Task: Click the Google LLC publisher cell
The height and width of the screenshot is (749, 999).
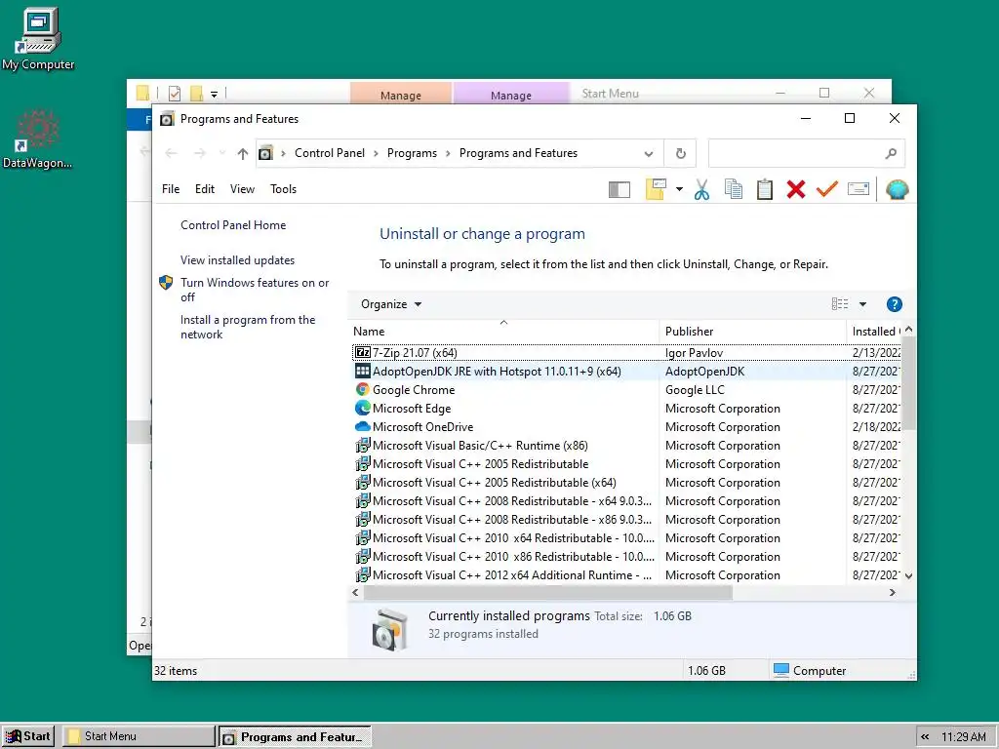Action: (x=695, y=389)
